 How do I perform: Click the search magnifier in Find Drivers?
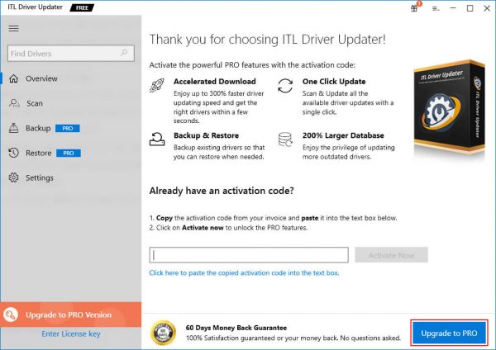tap(124, 53)
